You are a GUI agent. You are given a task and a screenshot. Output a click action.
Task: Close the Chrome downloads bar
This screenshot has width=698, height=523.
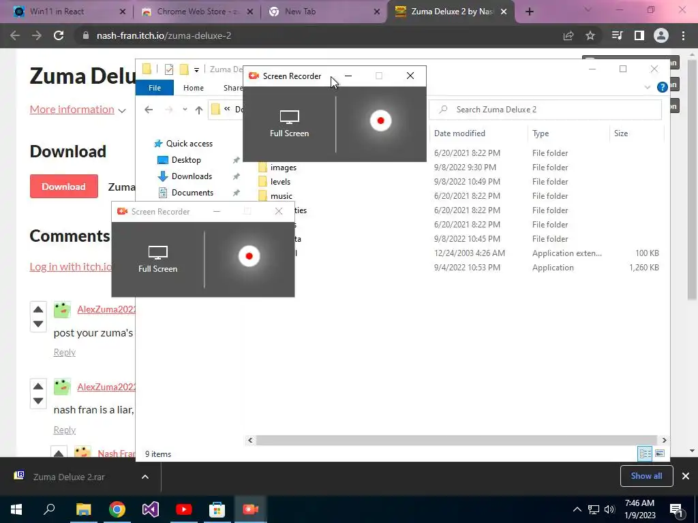(686, 476)
